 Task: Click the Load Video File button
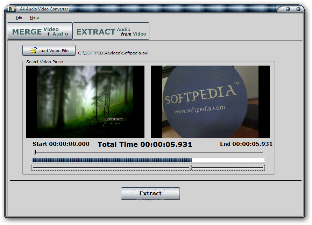click(49, 50)
